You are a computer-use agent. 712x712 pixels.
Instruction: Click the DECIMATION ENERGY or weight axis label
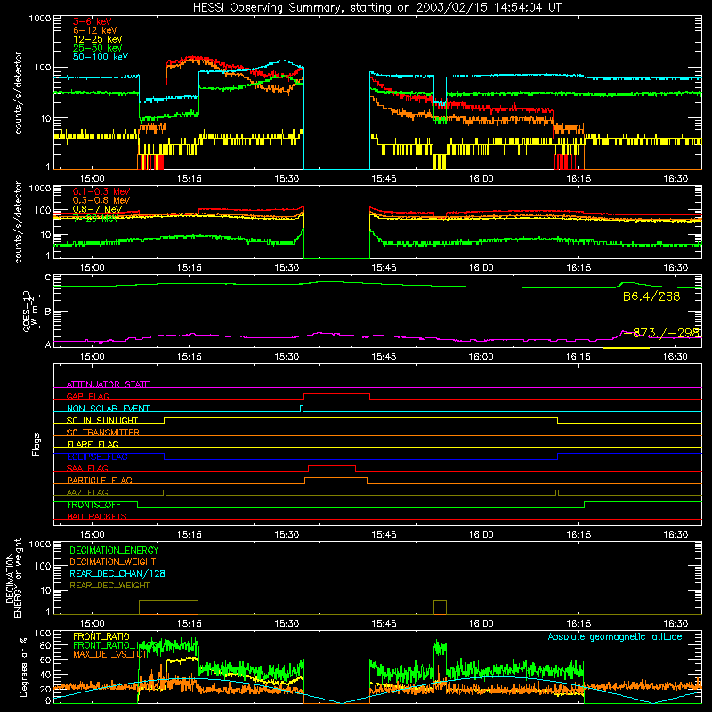(13, 578)
